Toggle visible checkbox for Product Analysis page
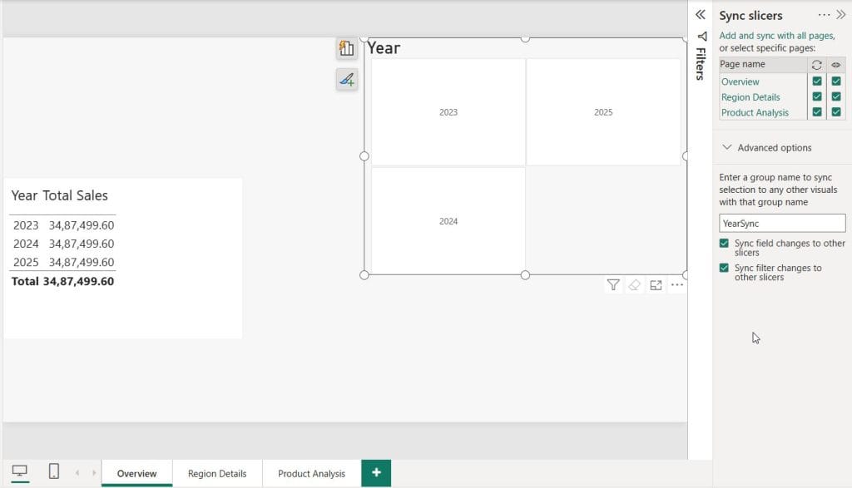Image resolution: width=852 pixels, height=488 pixels. point(835,112)
